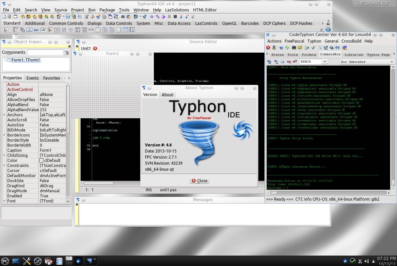
Task: Expand the ChildSizing property
Action: point(4,155)
